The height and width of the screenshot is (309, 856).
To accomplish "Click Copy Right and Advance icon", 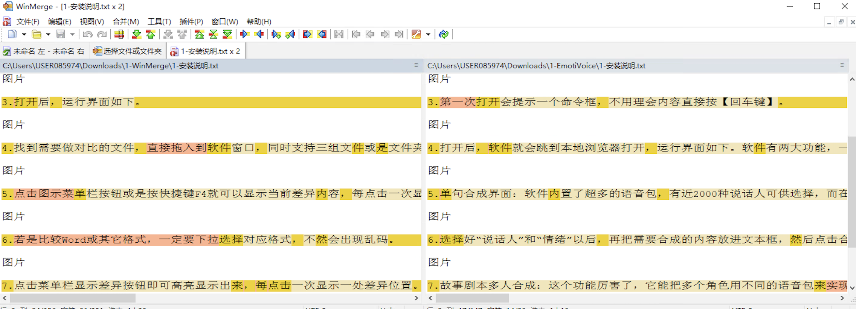I will 276,34.
